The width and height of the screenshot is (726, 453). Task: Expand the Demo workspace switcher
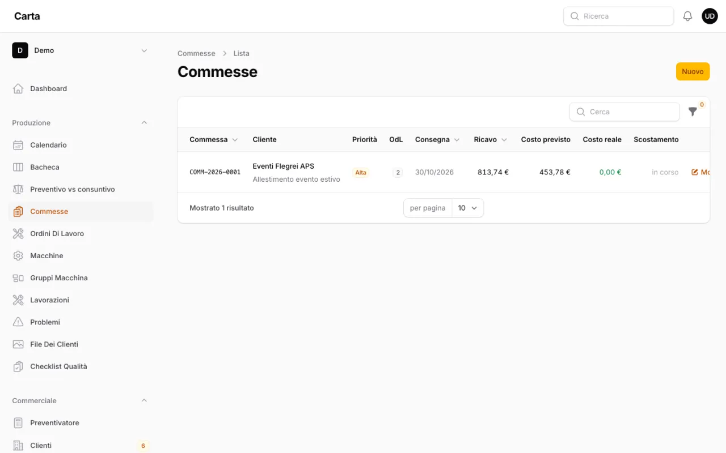81,50
